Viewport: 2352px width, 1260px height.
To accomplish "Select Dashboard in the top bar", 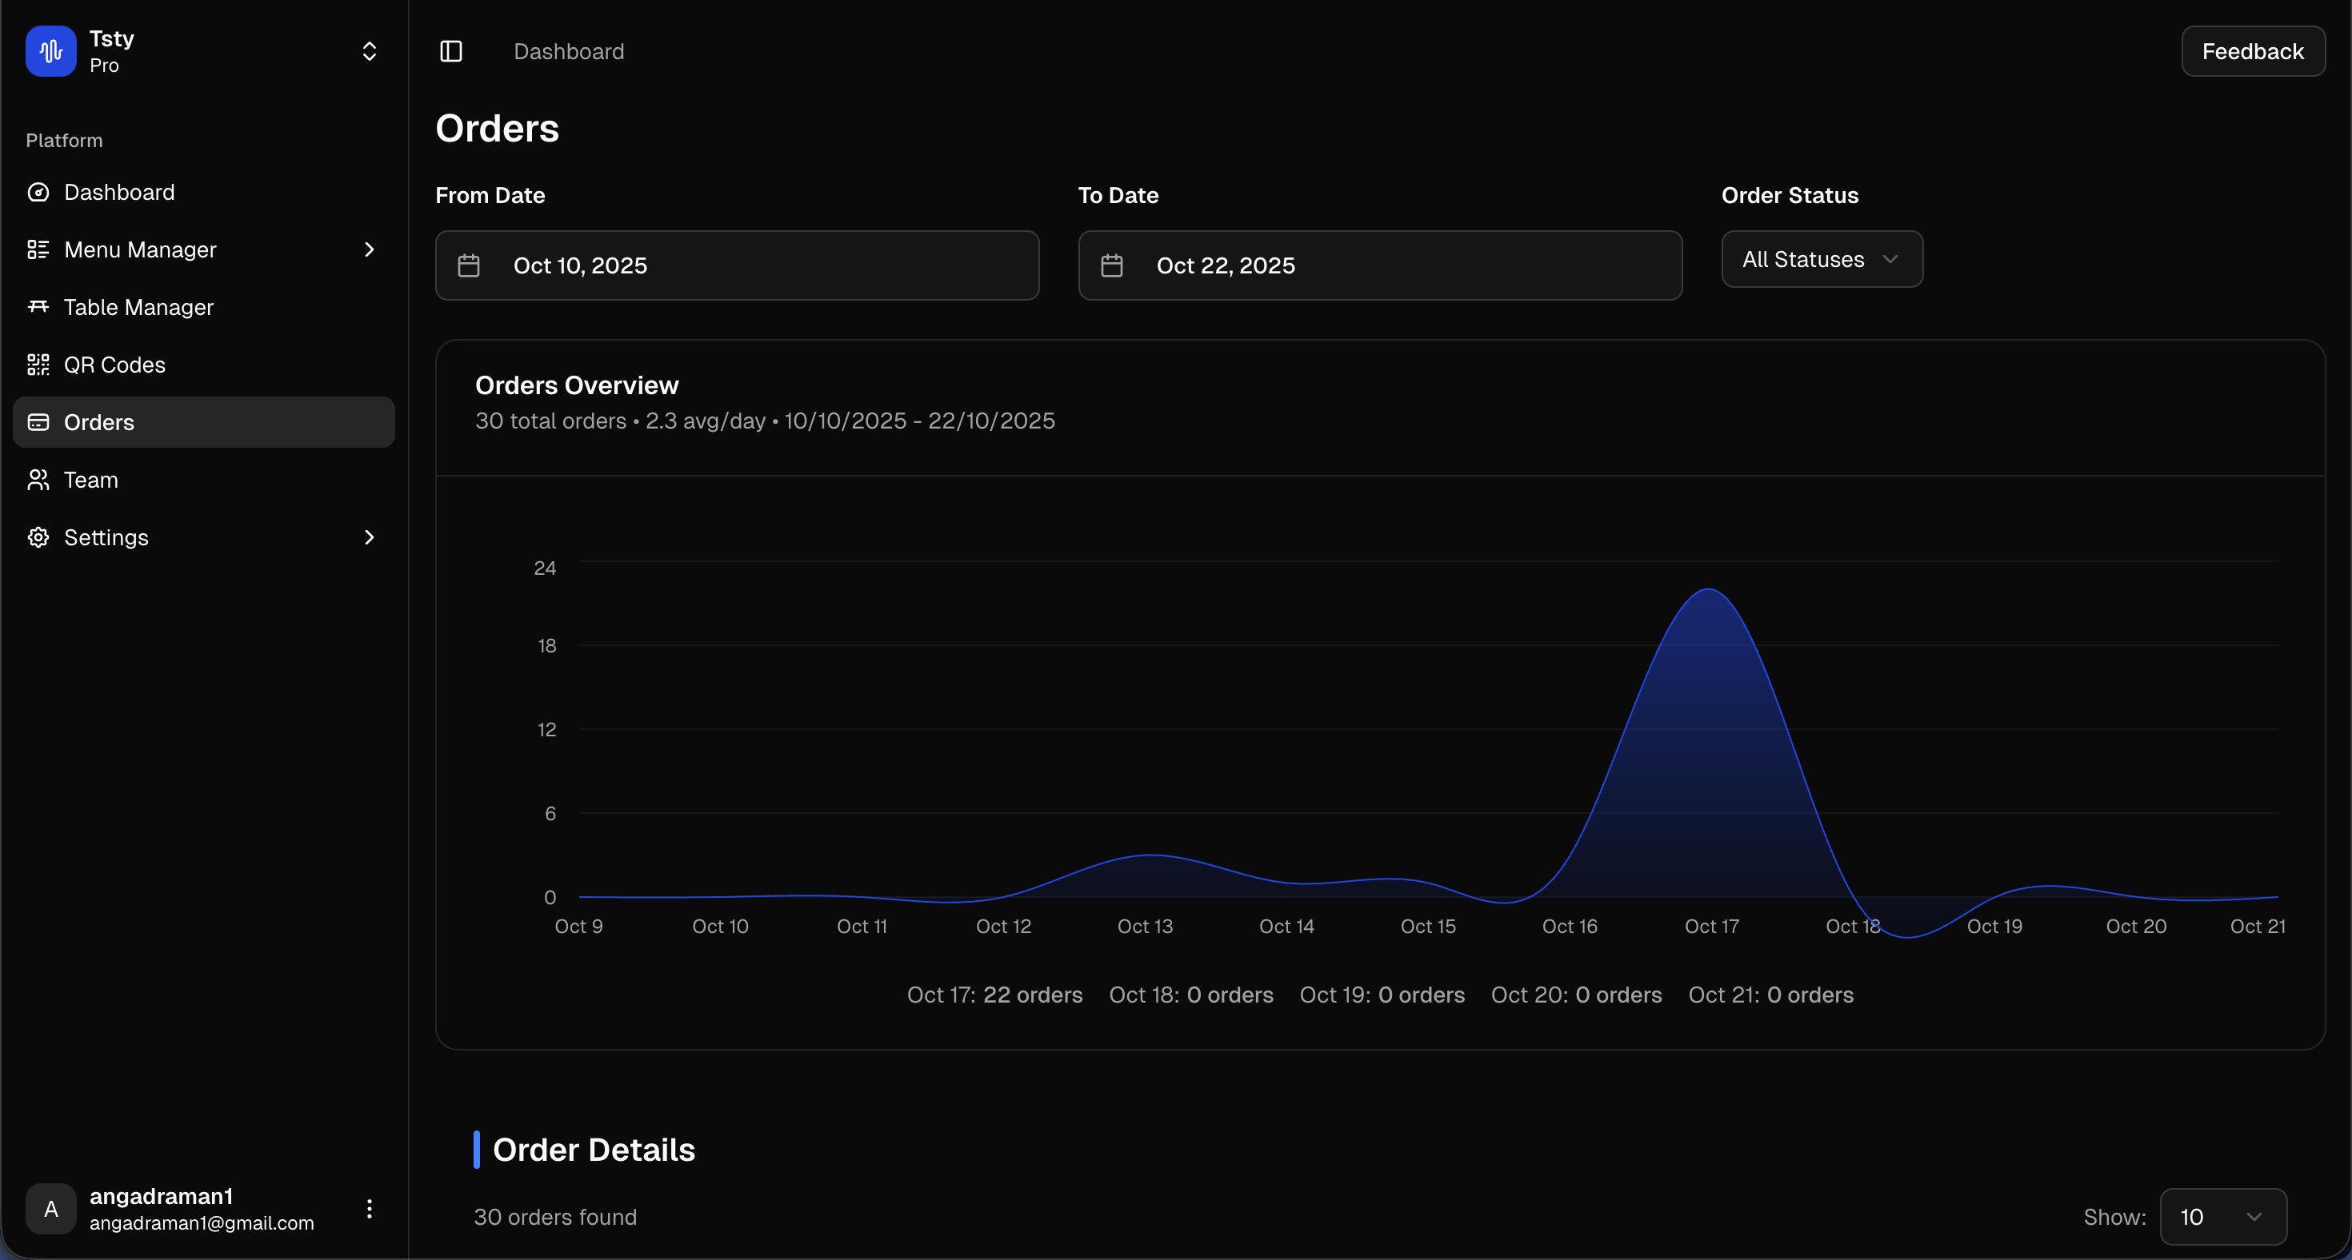I will pos(569,51).
